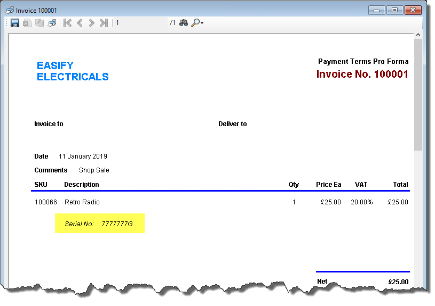Click the highlighted Serial No 7777777G field
435x306 pixels.
(x=100, y=224)
